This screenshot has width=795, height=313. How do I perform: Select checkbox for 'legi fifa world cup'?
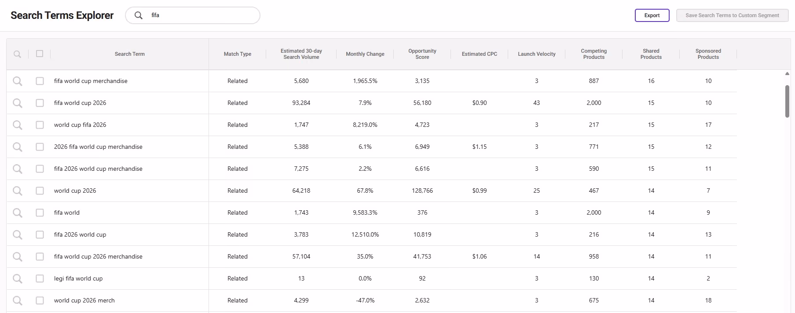tap(40, 278)
